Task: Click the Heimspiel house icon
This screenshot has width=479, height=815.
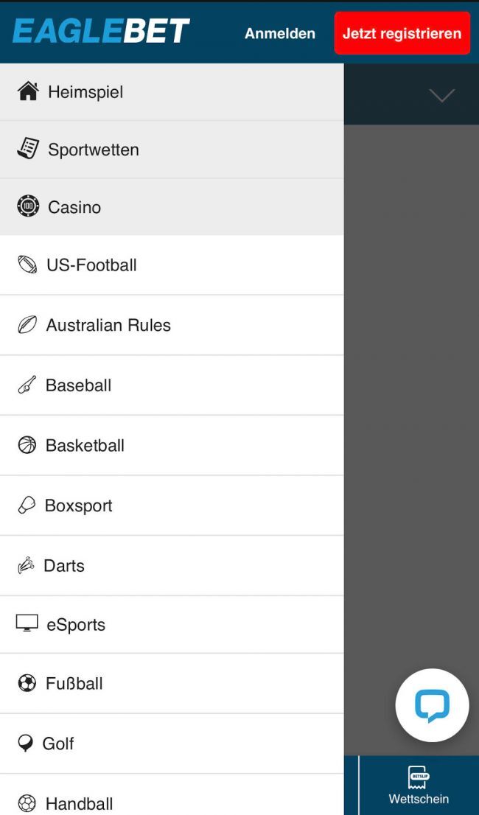Action: pos(27,91)
